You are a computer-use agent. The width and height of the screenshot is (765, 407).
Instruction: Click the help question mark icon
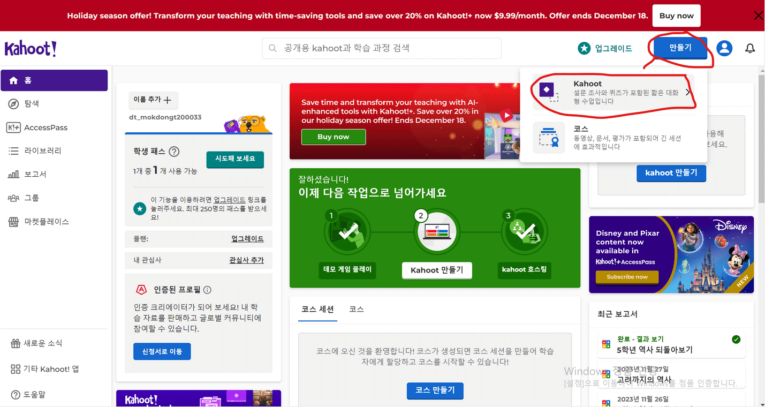point(16,395)
